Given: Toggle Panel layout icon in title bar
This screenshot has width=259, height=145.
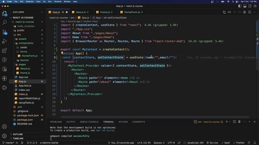Looking at the screenshot, I should point(245,6).
